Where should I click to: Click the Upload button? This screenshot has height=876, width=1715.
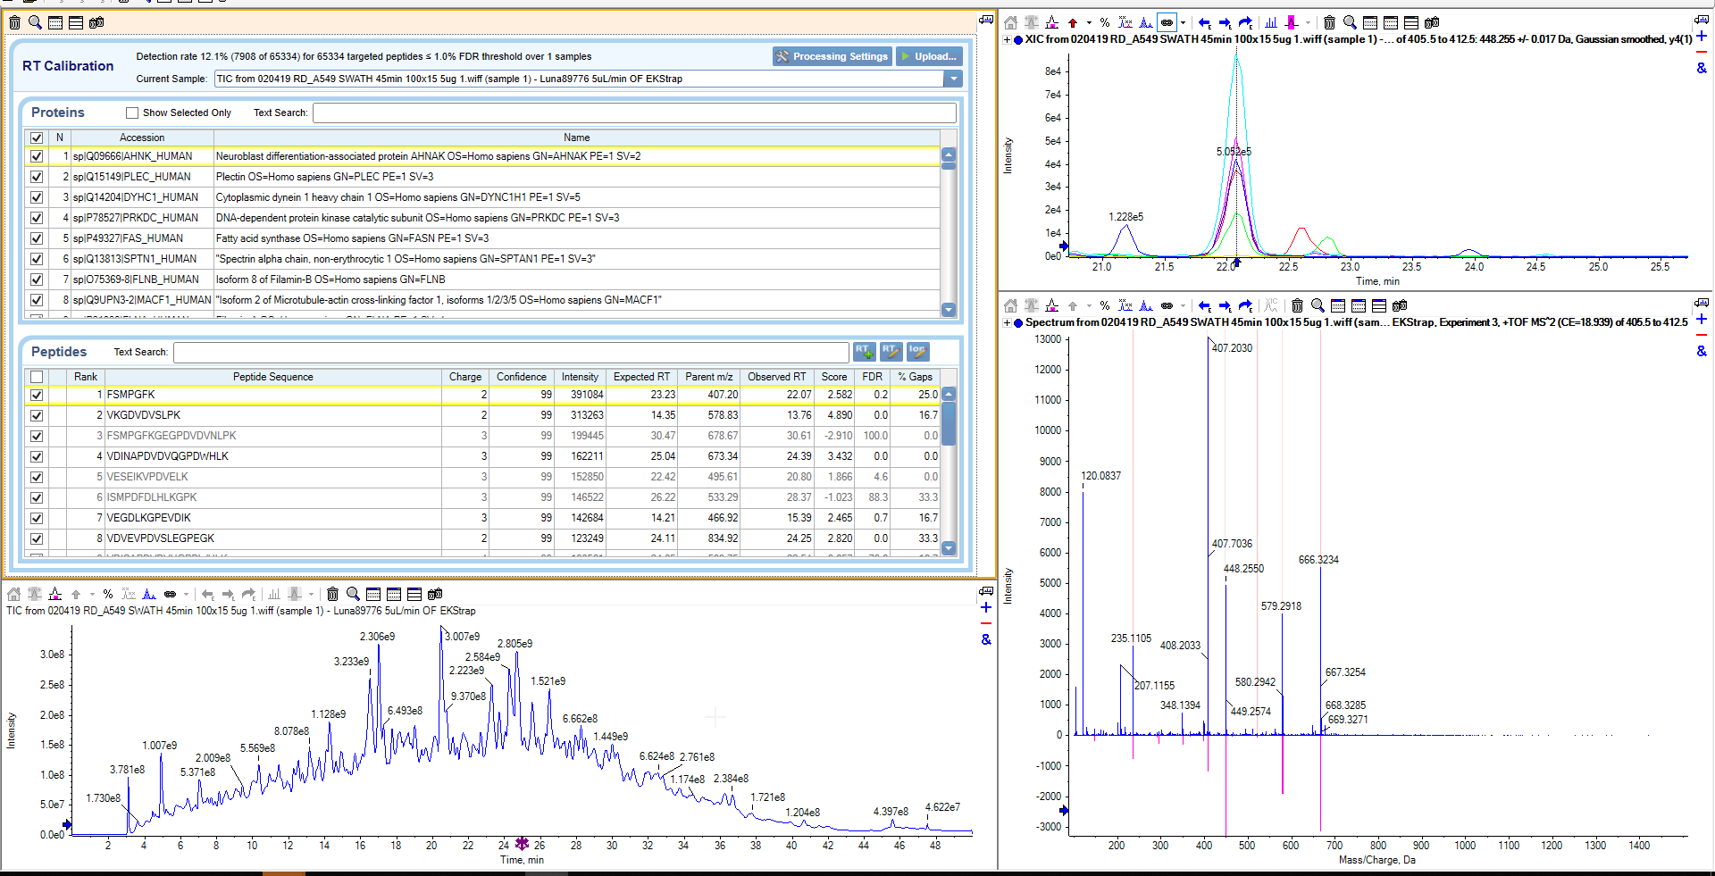pyautogui.click(x=929, y=56)
